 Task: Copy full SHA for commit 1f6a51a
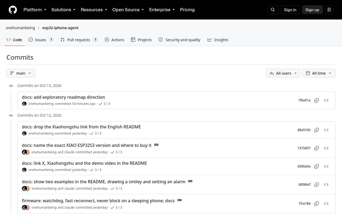click(x=317, y=100)
